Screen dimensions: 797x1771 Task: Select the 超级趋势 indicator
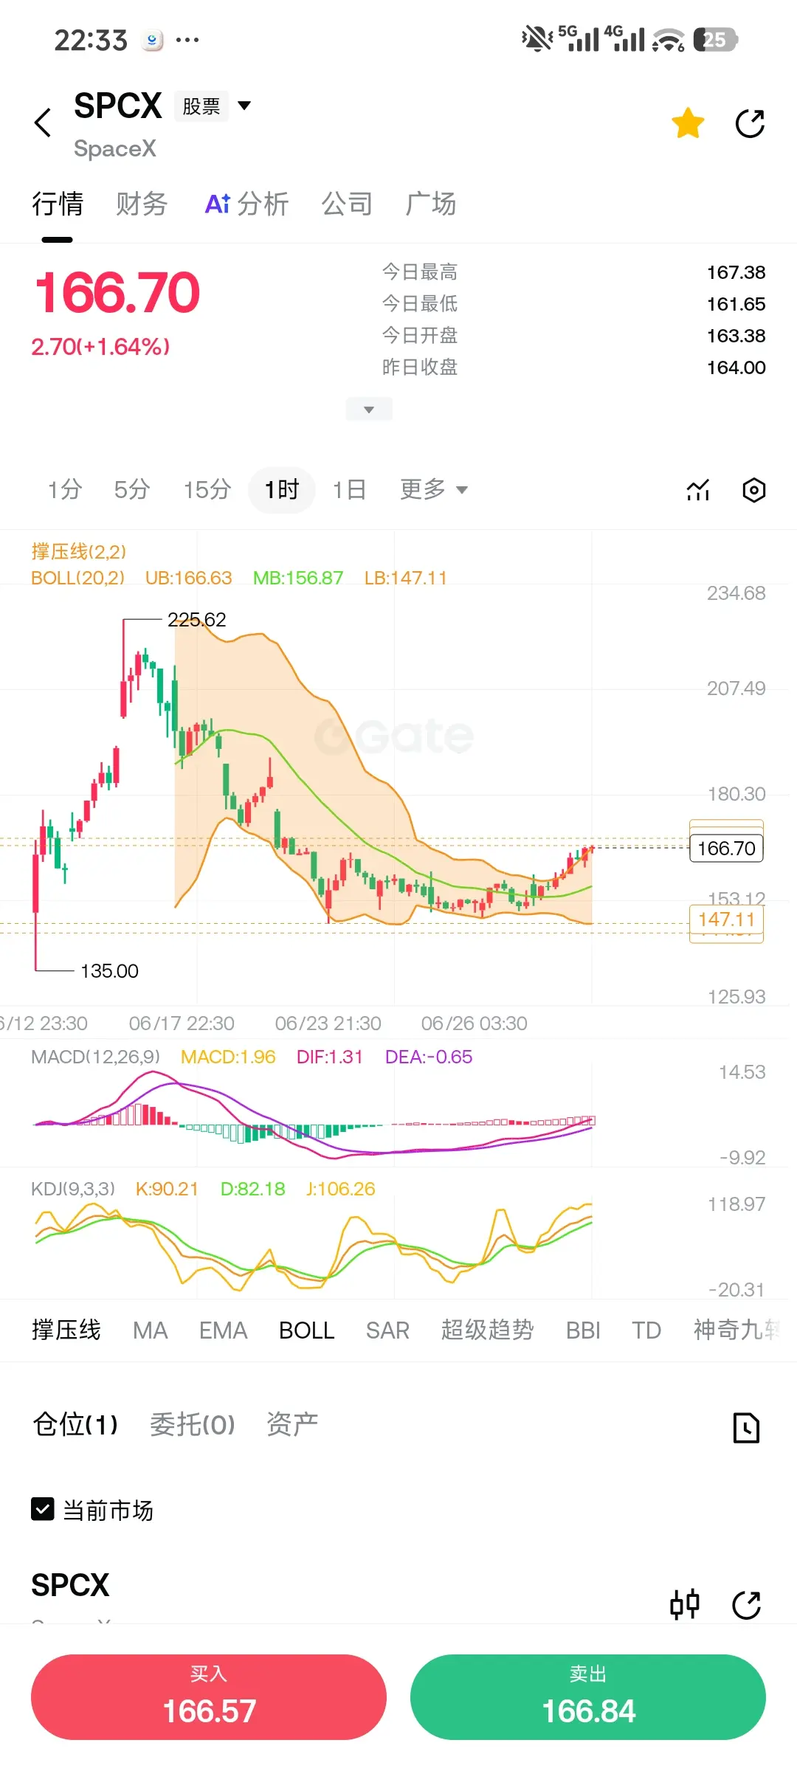[x=487, y=1330]
